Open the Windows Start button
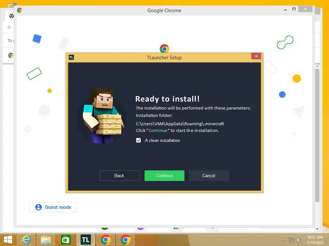The width and height of the screenshot is (329, 246). pyautogui.click(x=8, y=240)
